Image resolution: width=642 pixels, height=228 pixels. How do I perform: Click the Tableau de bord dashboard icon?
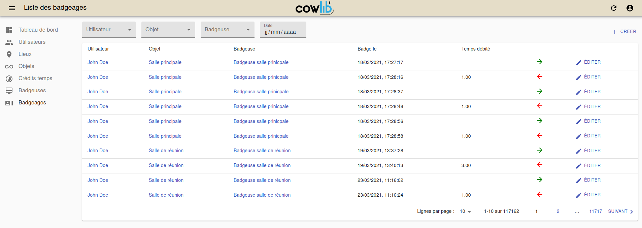coord(9,30)
